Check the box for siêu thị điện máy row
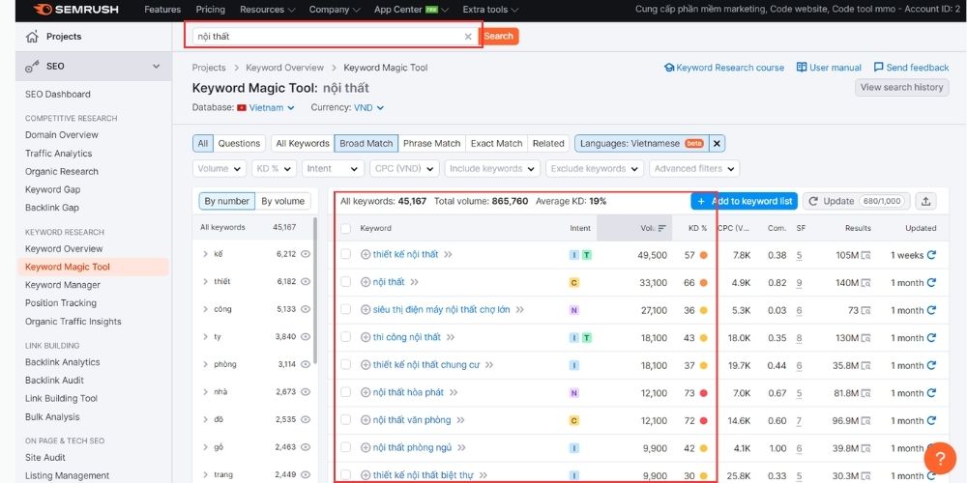Viewport: 967px width, 483px height. pos(346,309)
